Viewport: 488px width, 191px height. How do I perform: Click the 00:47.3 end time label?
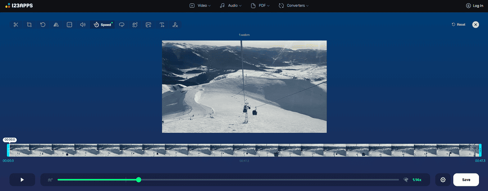(480, 161)
